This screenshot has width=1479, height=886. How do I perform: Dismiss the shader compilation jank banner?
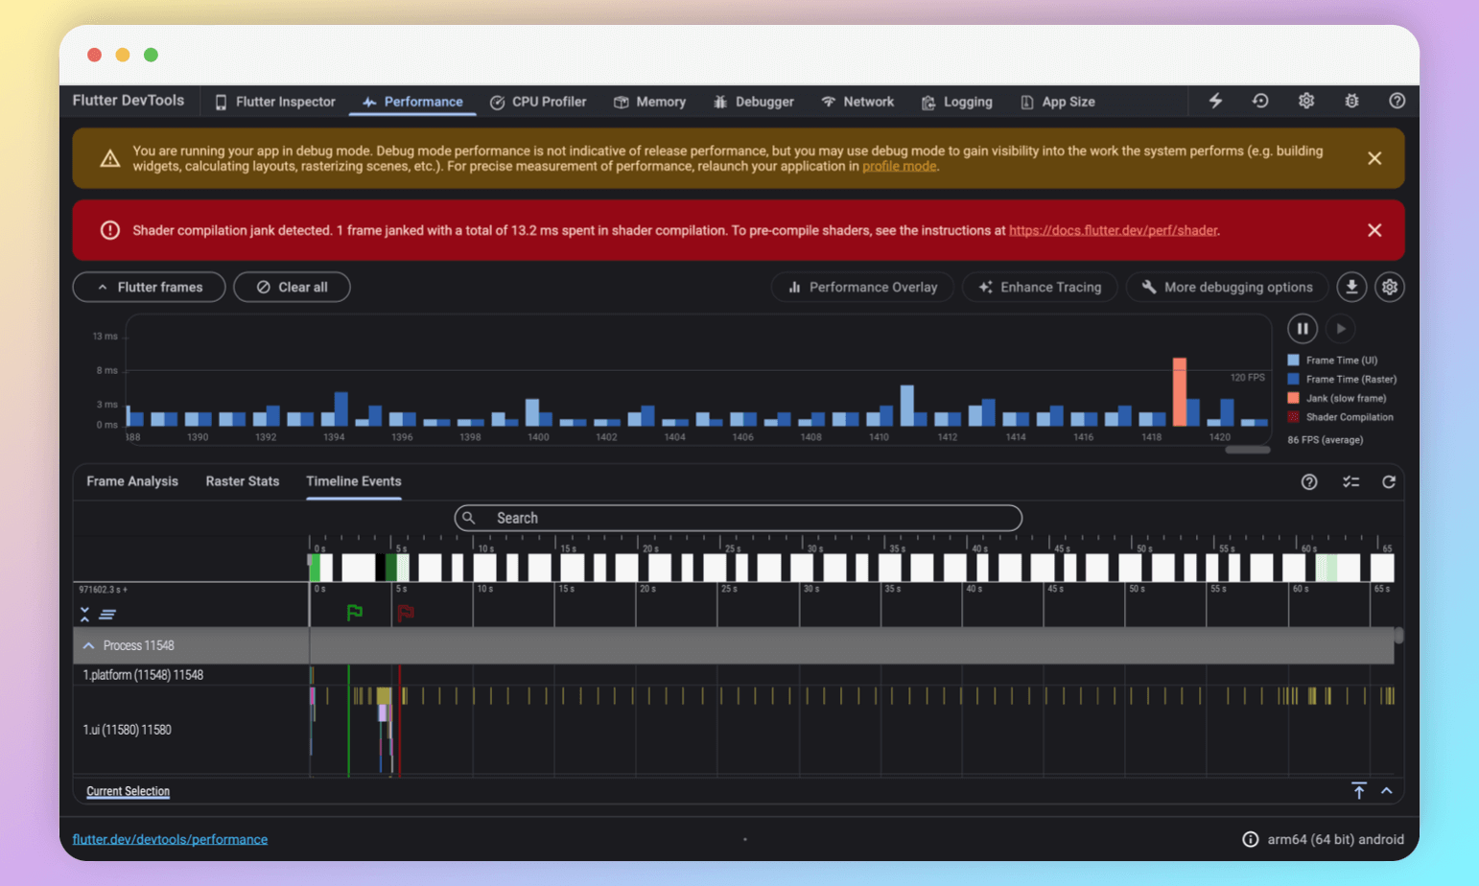pos(1374,230)
